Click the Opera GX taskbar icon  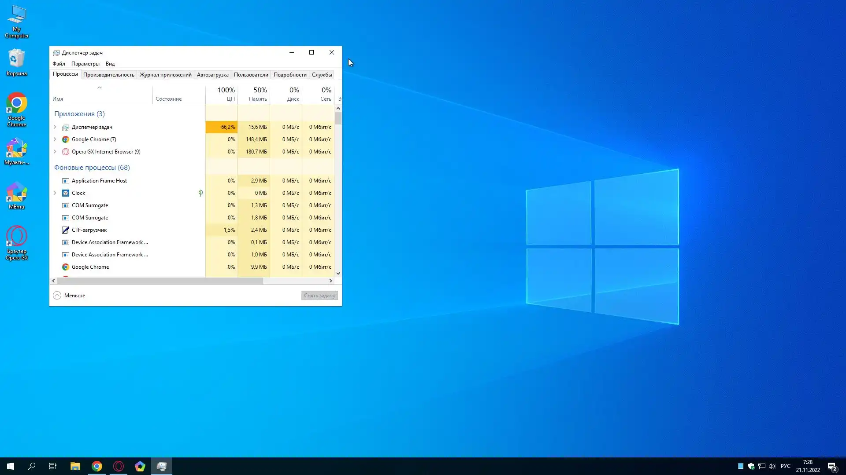[119, 466]
